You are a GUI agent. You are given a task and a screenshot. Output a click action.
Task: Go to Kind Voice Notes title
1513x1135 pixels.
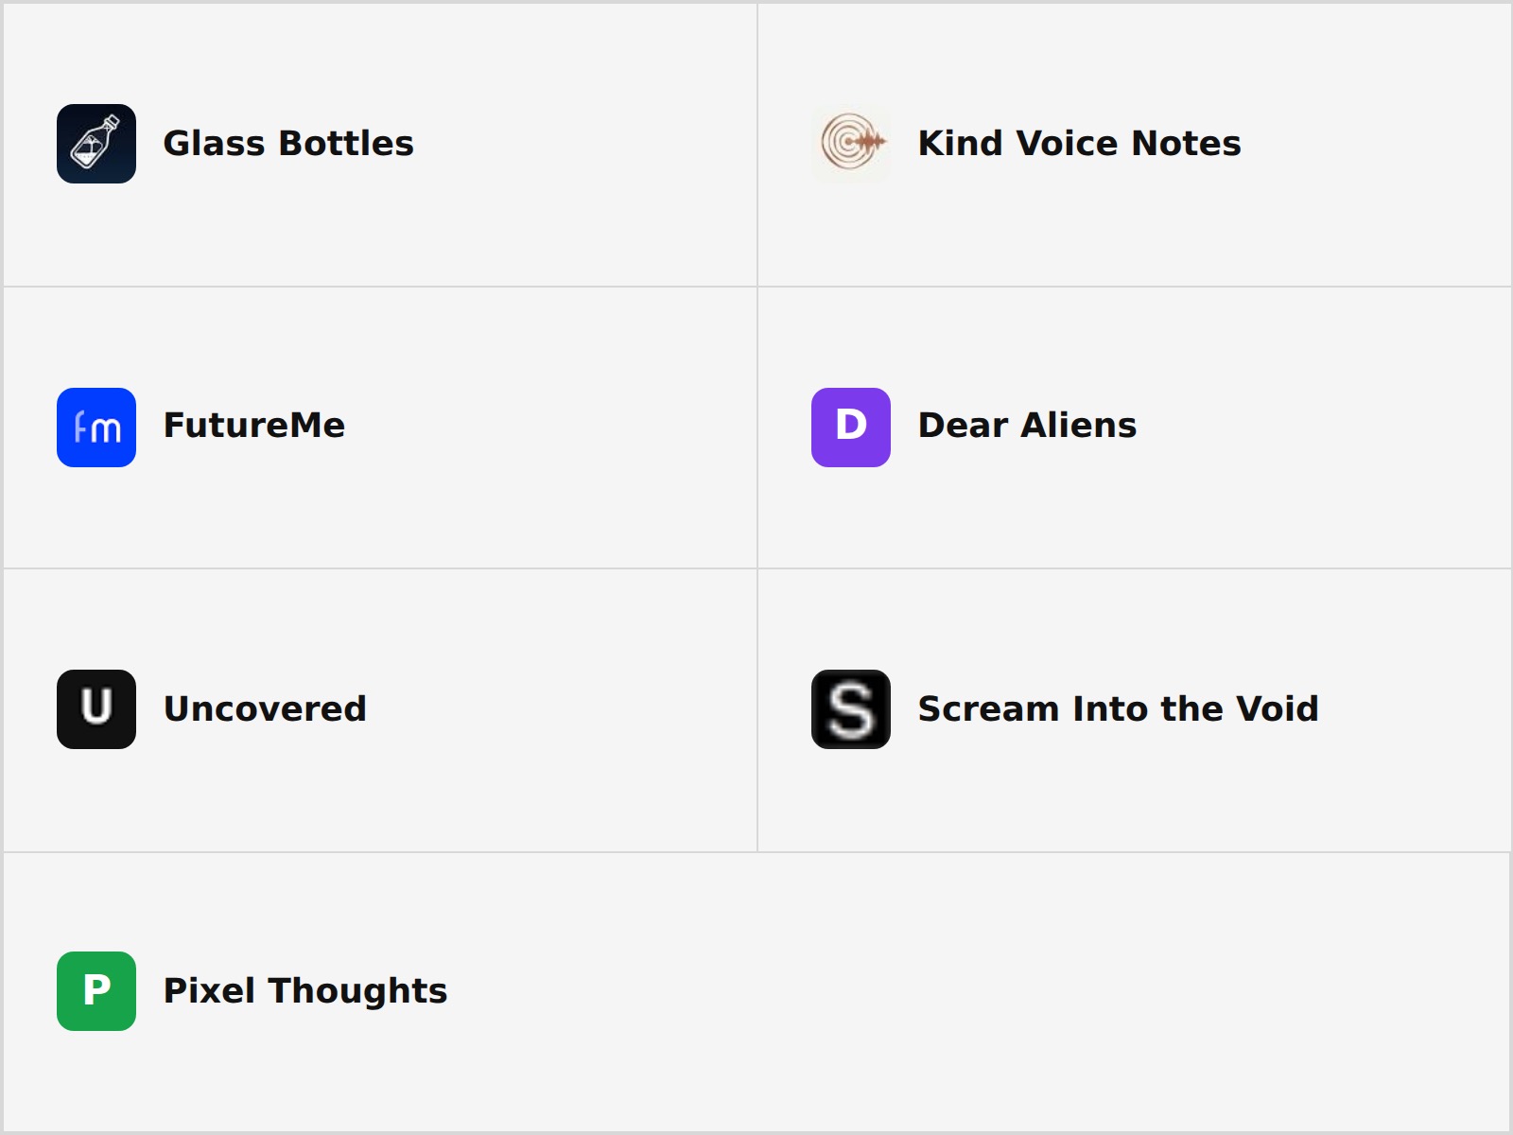[x=1079, y=144]
